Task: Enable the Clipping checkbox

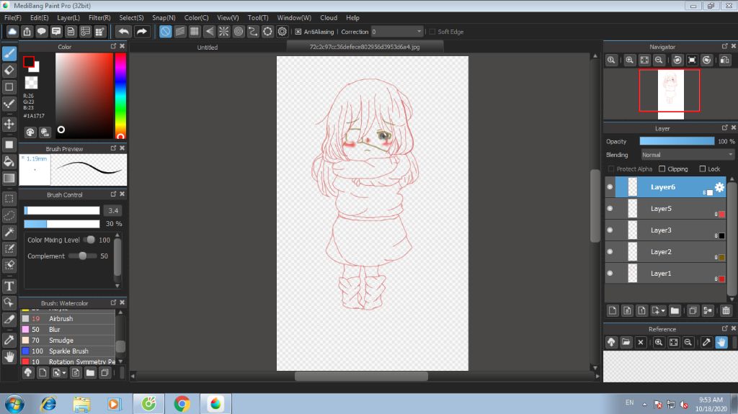Action: [662, 169]
